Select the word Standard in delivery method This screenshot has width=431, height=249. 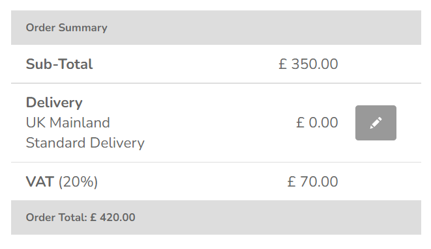pos(55,143)
